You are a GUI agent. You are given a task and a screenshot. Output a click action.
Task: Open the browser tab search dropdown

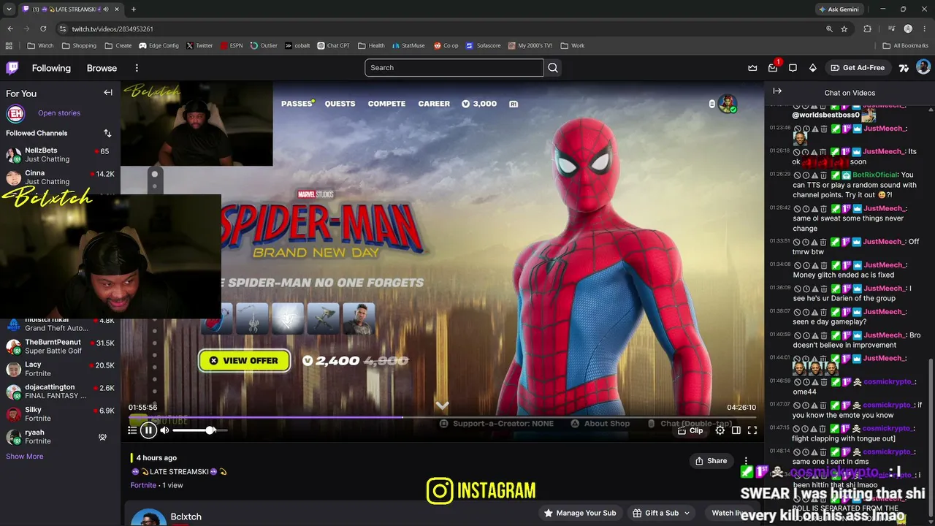[x=10, y=9]
